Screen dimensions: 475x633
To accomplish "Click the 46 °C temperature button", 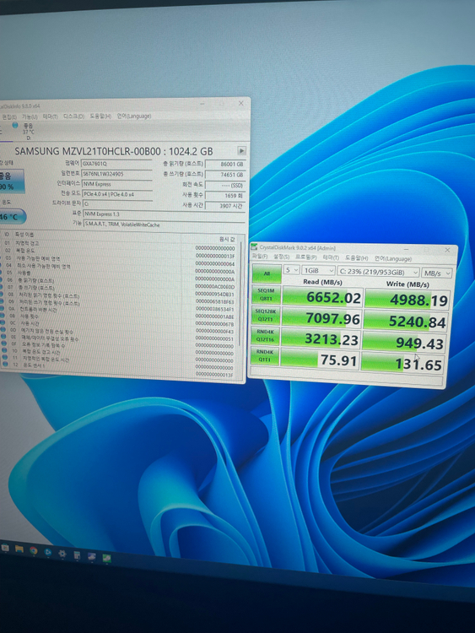I will tap(12, 217).
